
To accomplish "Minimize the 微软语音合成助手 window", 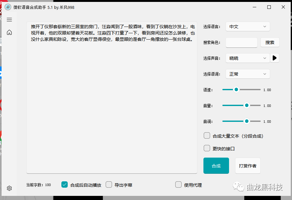I will (255, 7).
